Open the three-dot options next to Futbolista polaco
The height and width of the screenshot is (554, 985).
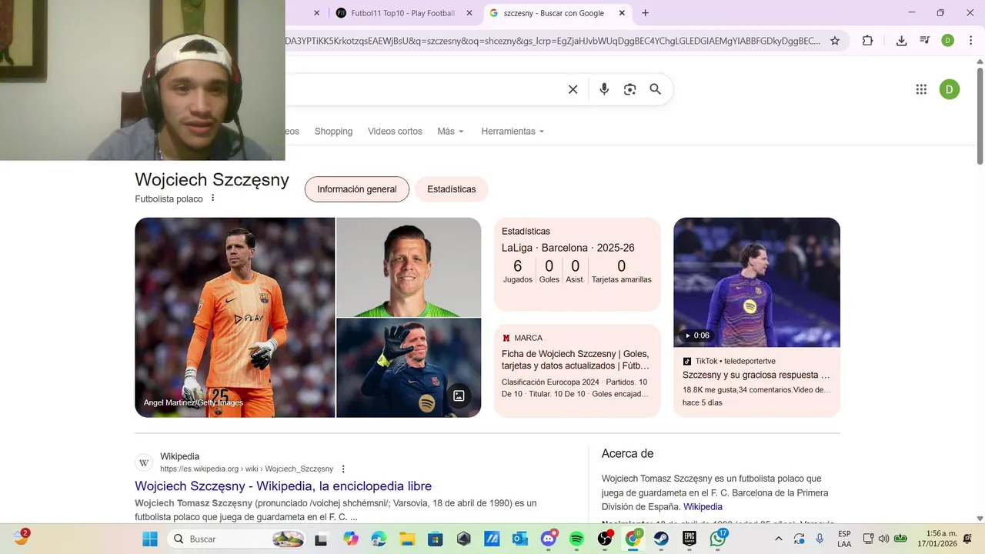coord(213,199)
